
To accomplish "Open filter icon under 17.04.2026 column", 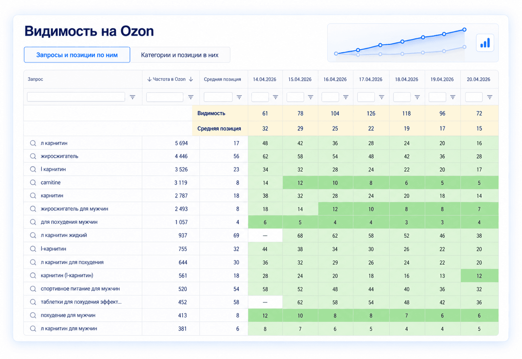I will tap(382, 97).
